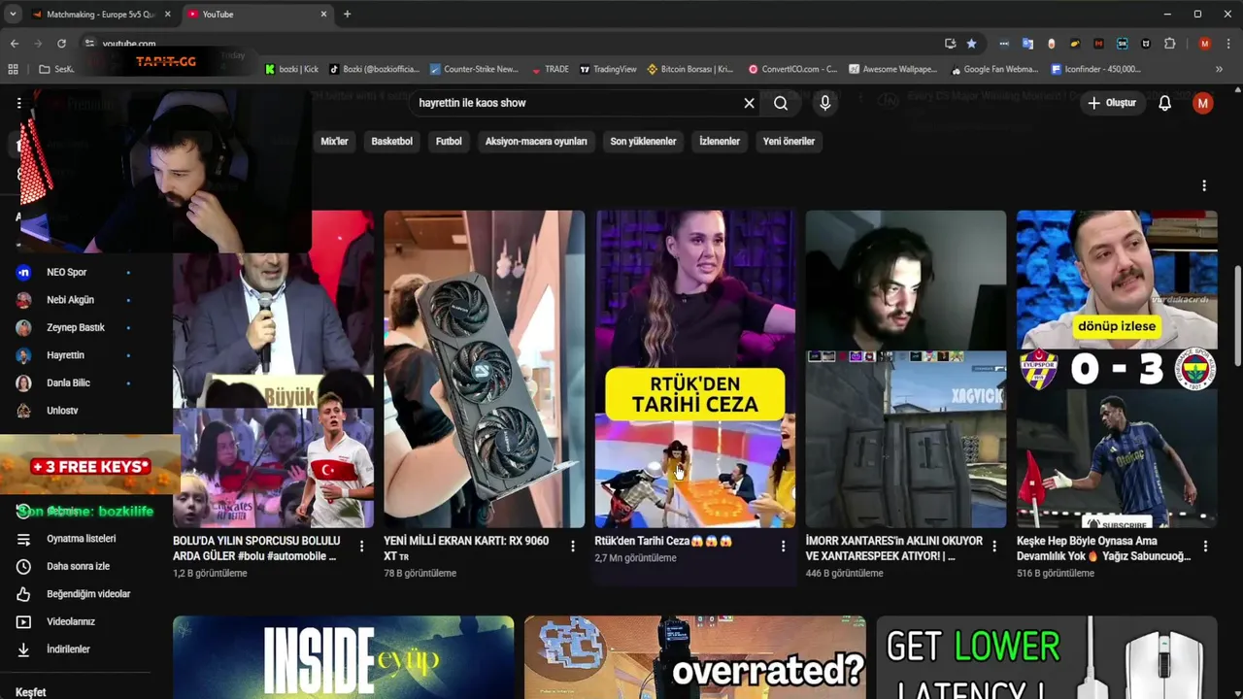Image resolution: width=1243 pixels, height=699 pixels.
Task: Open the notifications bell
Action: 1164,103
